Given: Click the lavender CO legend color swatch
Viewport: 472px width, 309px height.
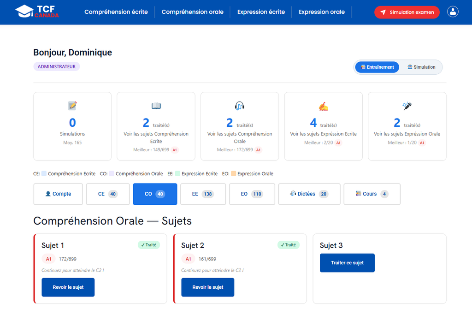Looking at the screenshot, I should click(x=112, y=173).
